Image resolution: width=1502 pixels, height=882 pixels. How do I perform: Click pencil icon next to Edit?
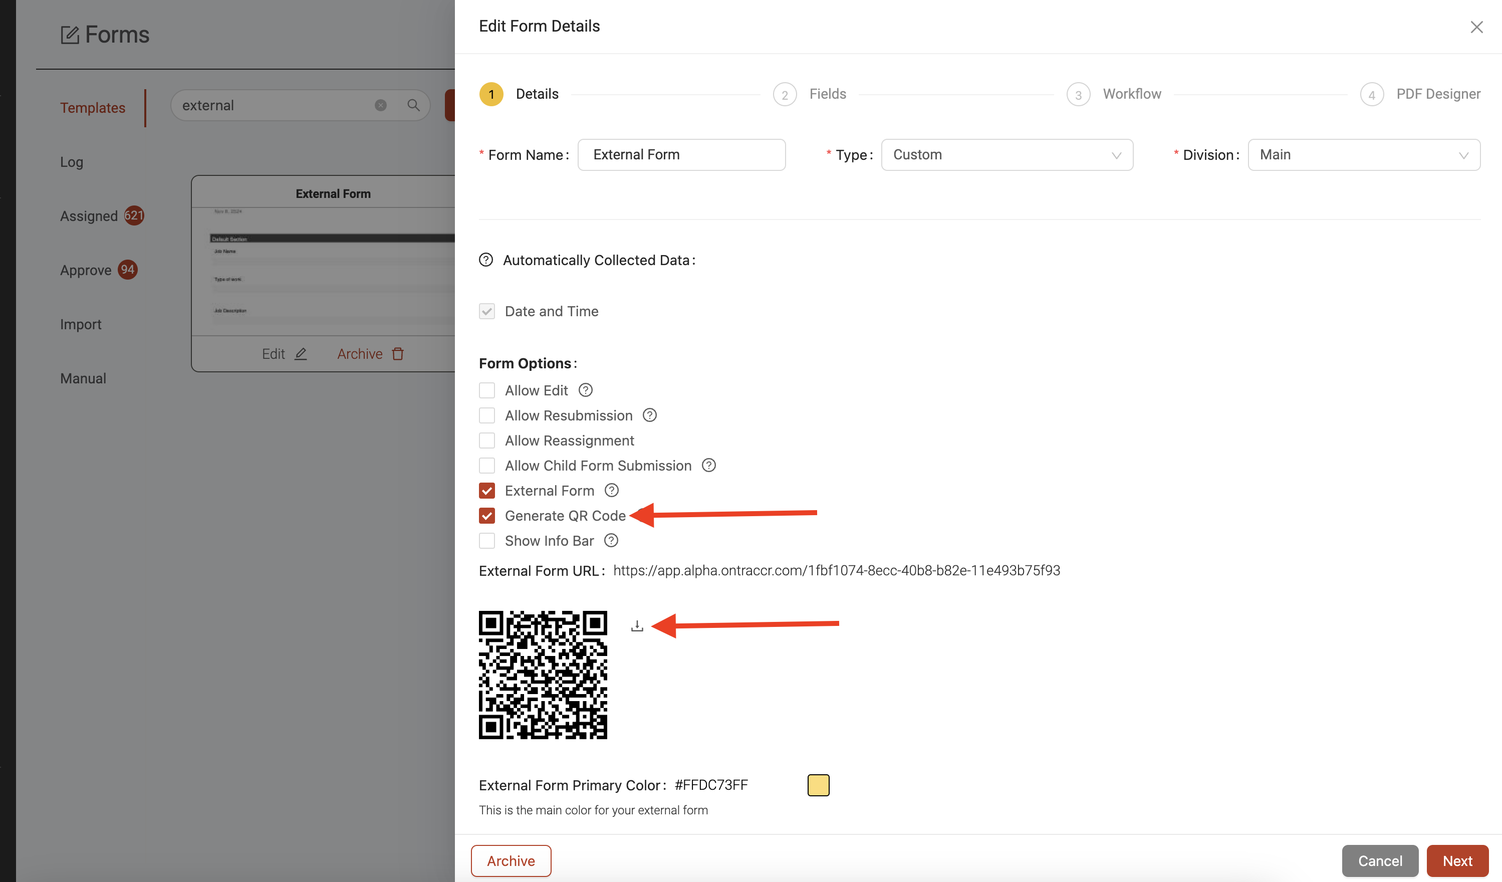pyautogui.click(x=301, y=354)
